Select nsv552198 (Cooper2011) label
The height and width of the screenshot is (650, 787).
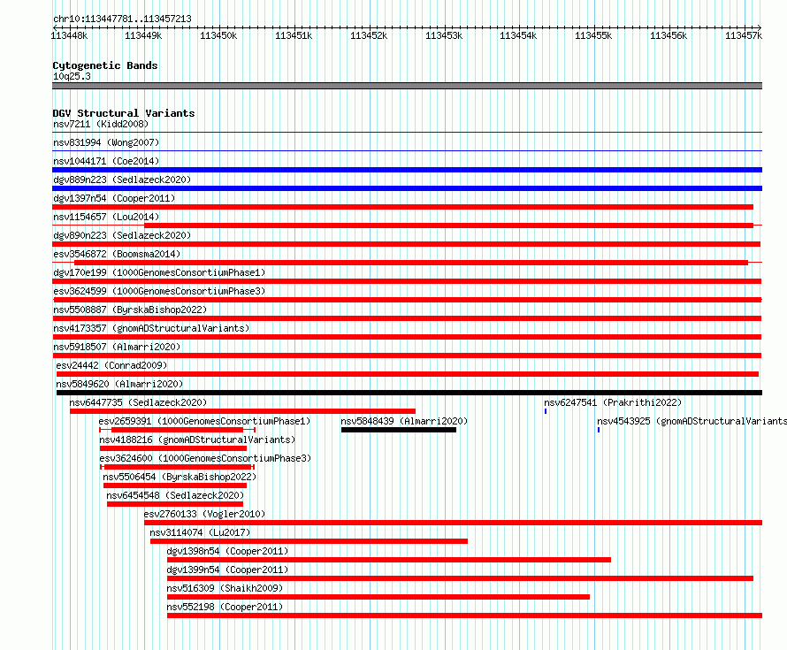click(x=225, y=607)
